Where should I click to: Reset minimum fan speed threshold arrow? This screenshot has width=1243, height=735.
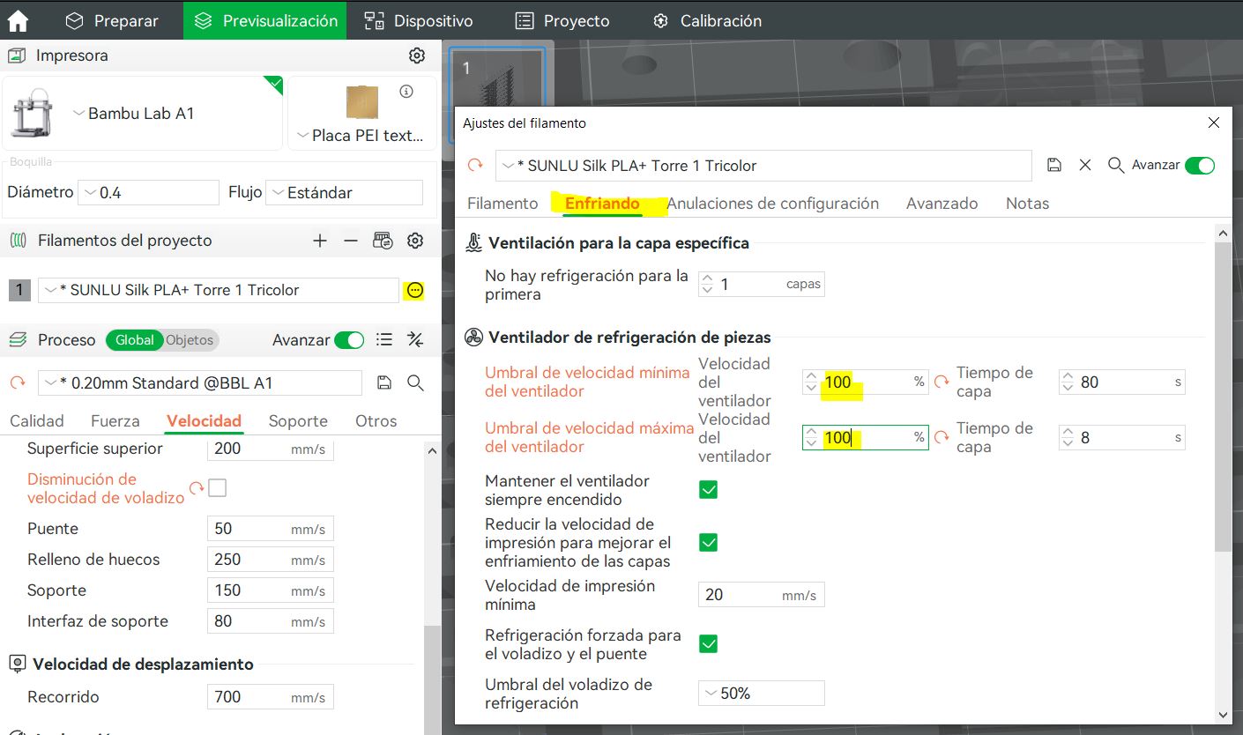coord(942,382)
